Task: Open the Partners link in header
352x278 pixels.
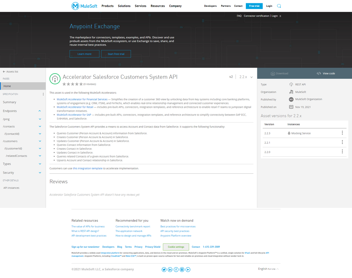Action: 226,6
